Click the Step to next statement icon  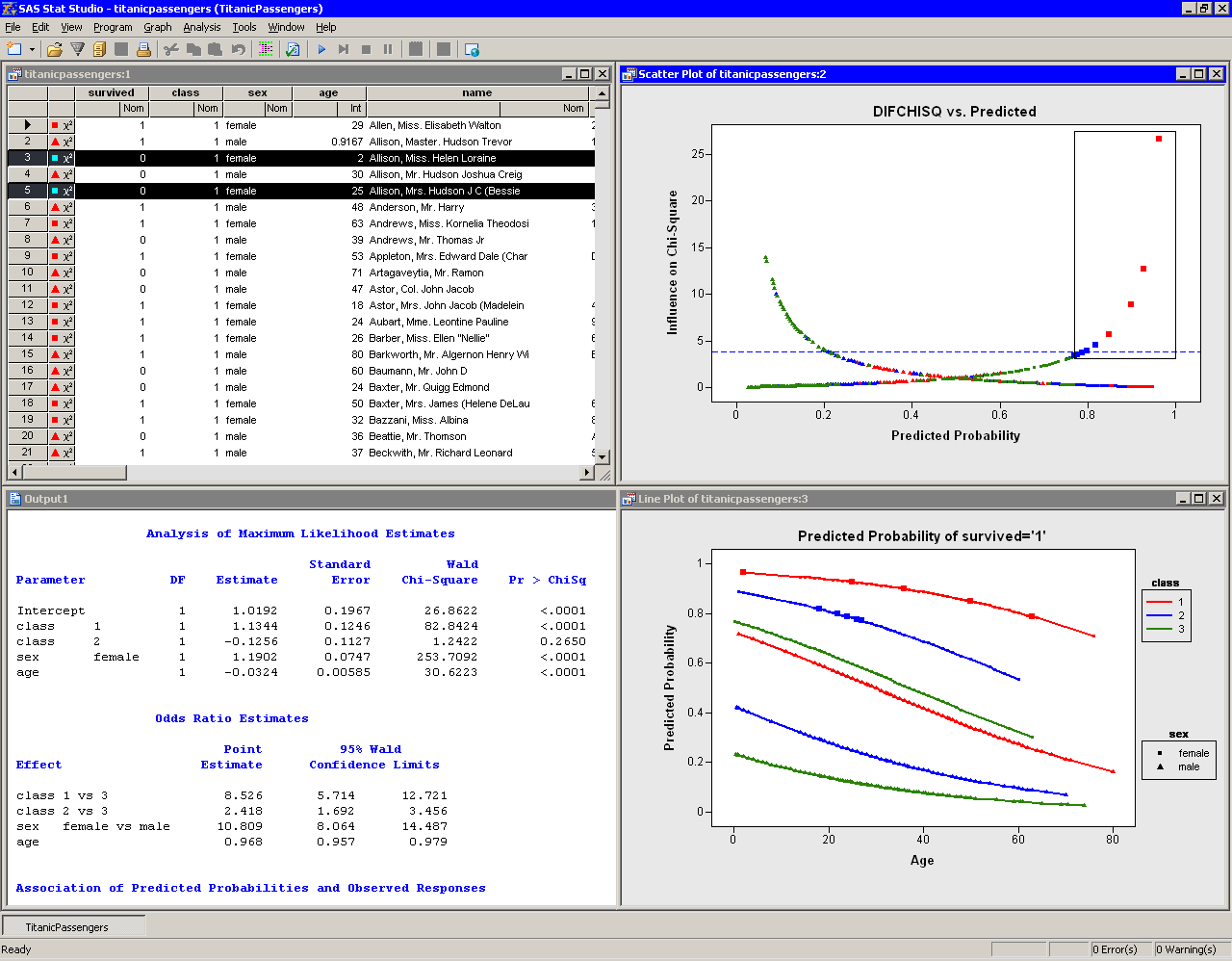pyautogui.click(x=344, y=48)
